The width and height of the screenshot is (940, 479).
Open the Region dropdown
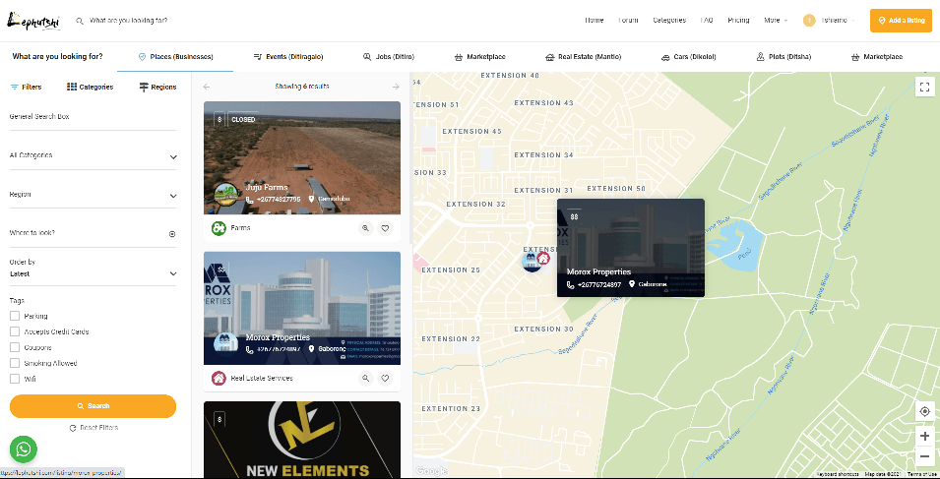pos(93,195)
